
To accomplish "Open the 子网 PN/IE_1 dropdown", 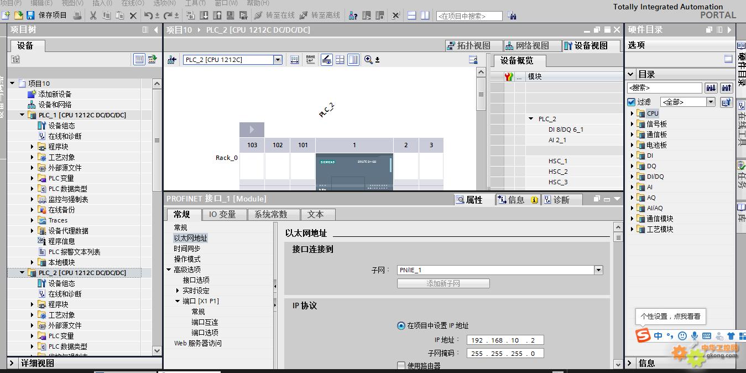I will tap(598, 270).
